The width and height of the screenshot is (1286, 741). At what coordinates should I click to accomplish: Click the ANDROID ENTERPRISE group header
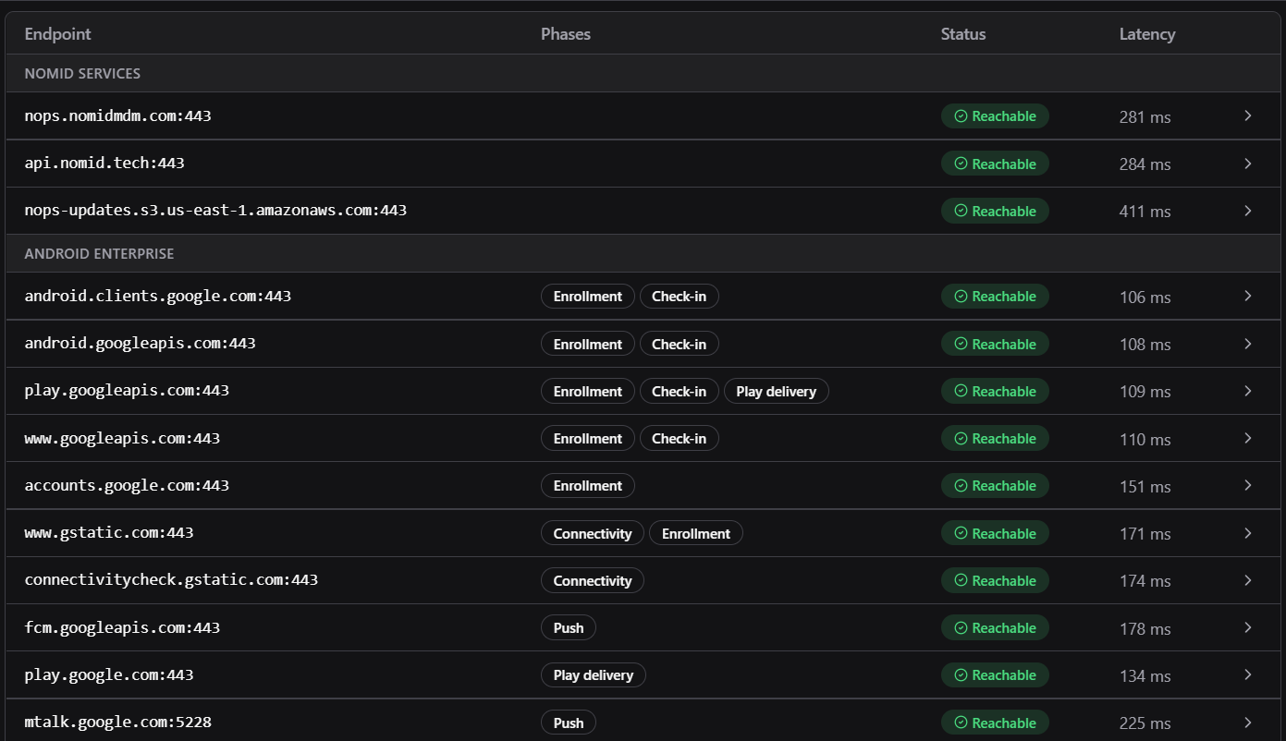(643, 253)
